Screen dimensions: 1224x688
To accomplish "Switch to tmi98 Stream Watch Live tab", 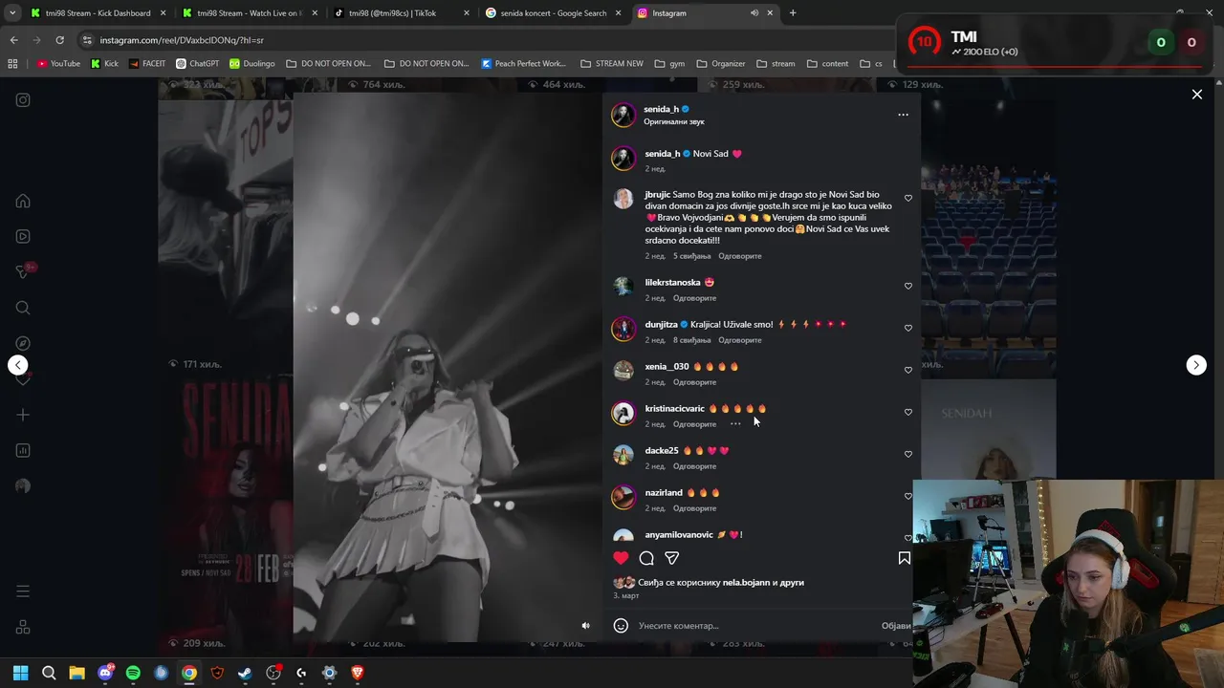I will [x=248, y=13].
